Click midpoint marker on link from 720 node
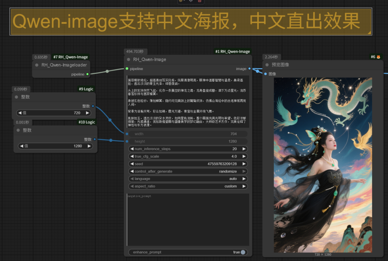Viewport: 388px width, 261px height. (110, 120)
